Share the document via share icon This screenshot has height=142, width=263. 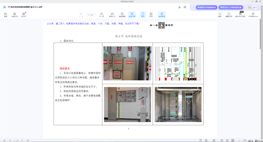(x=185, y=7)
